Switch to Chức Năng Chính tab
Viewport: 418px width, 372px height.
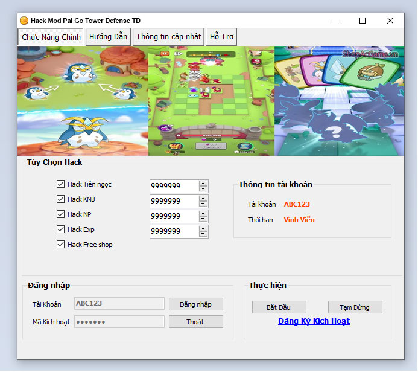51,37
